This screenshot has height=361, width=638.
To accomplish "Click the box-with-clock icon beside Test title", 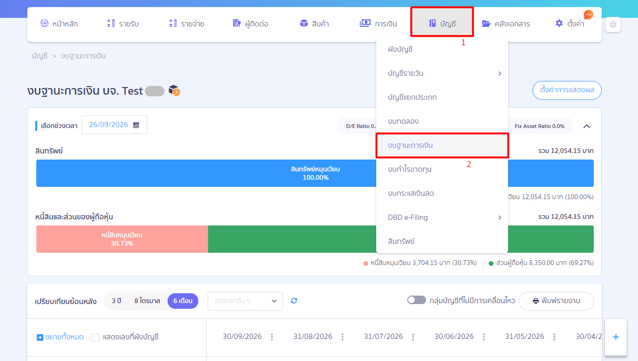I will pyautogui.click(x=174, y=91).
